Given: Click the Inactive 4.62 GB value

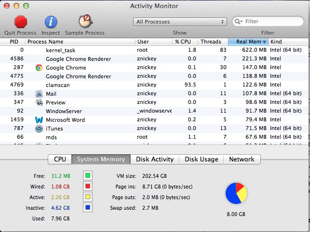Looking at the screenshot, I should click(60, 208).
